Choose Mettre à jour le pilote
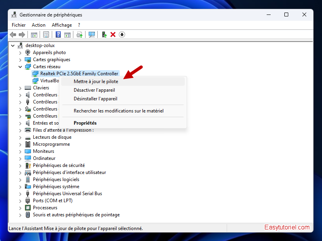 tap(123, 82)
